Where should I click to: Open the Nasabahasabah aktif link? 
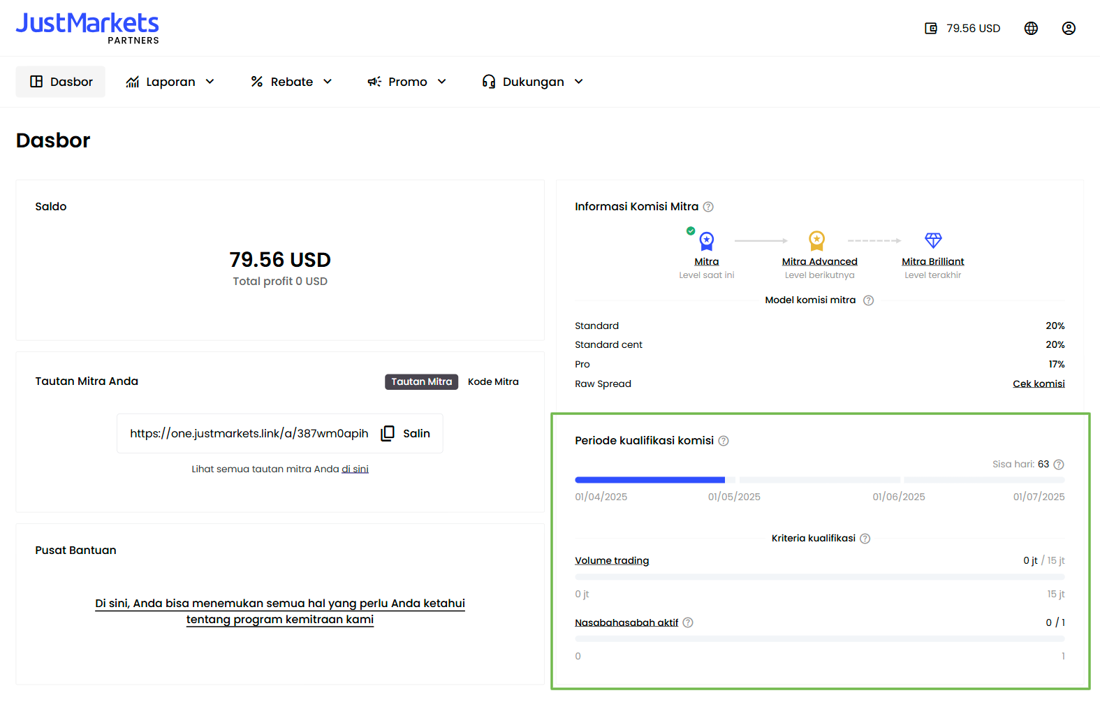tap(626, 622)
